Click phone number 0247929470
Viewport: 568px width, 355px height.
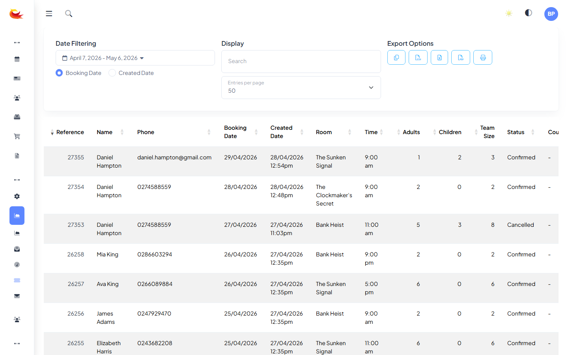coord(154,314)
